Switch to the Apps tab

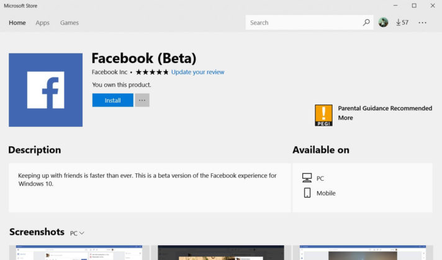pos(43,23)
